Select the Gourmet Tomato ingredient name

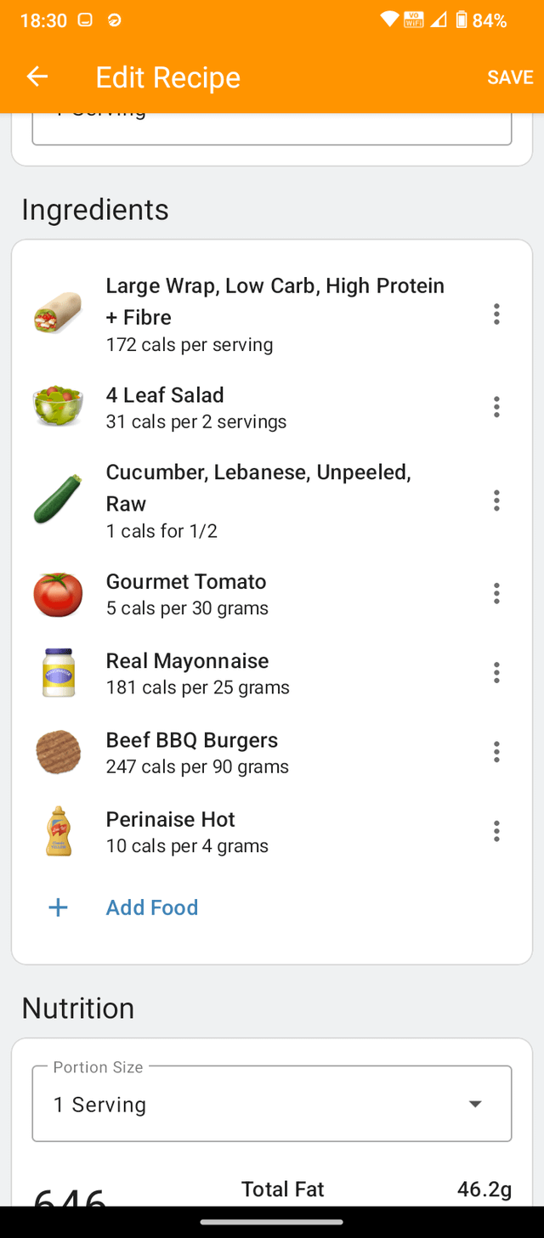click(x=186, y=582)
